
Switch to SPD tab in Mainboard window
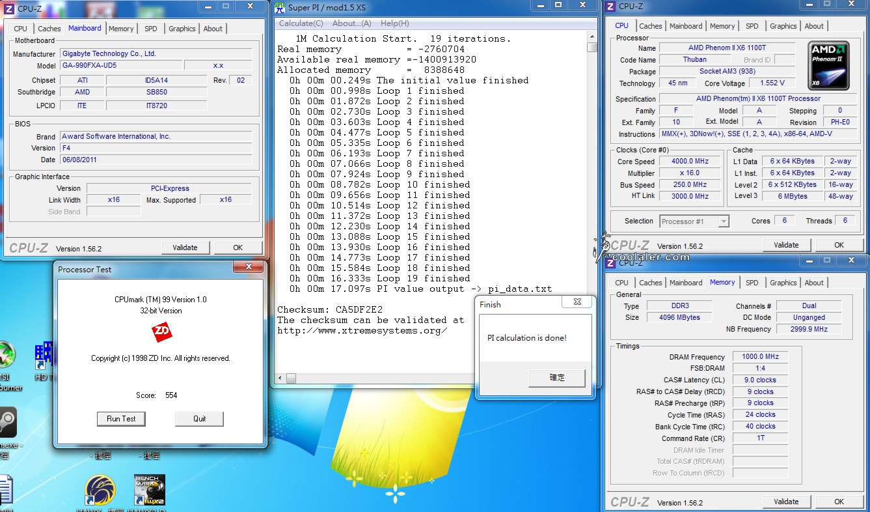[x=151, y=29]
